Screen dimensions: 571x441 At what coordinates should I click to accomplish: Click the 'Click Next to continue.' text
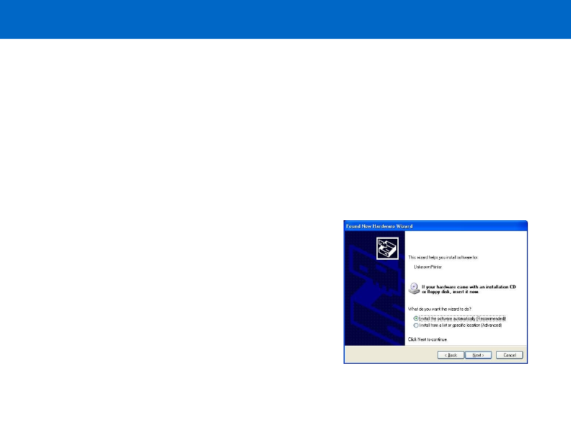tap(427, 339)
